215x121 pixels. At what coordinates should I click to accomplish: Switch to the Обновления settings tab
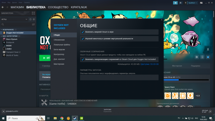[59, 40]
